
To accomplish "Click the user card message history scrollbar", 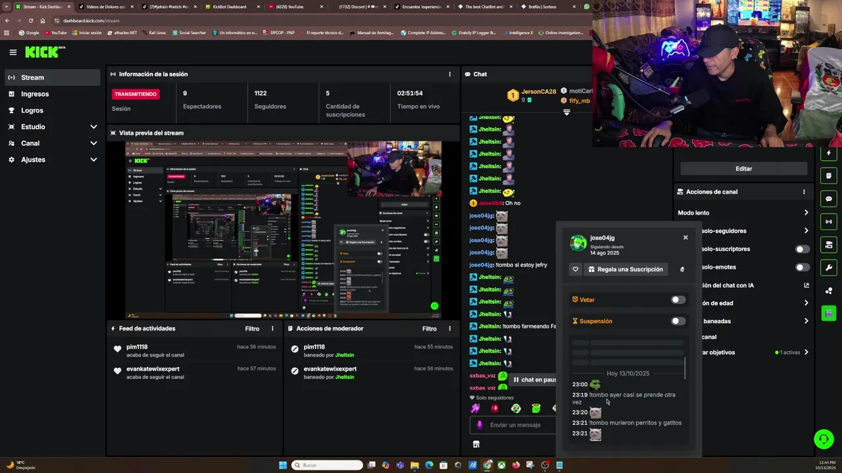I will pyautogui.click(x=685, y=369).
